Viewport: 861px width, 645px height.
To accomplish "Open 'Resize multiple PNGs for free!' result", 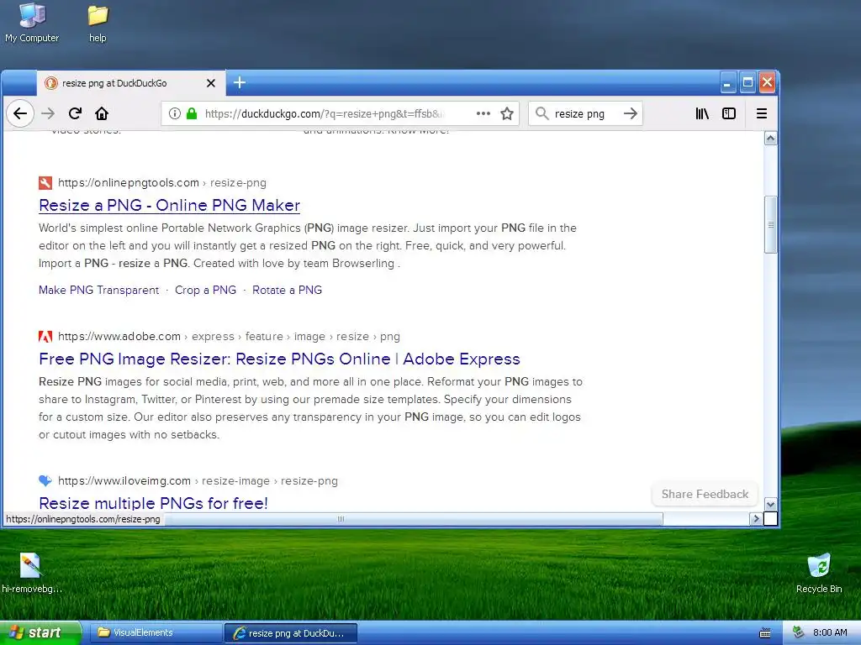I will pos(153,503).
